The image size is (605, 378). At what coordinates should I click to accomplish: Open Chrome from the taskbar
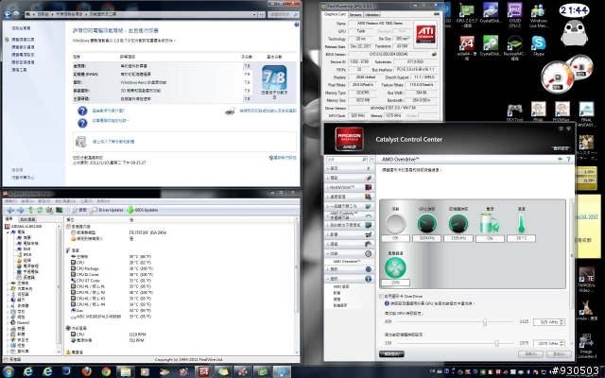tap(106, 371)
